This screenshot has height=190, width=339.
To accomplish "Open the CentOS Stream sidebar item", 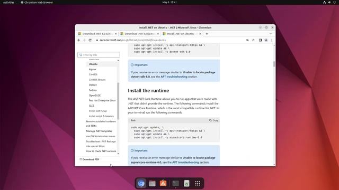I will [97, 80].
